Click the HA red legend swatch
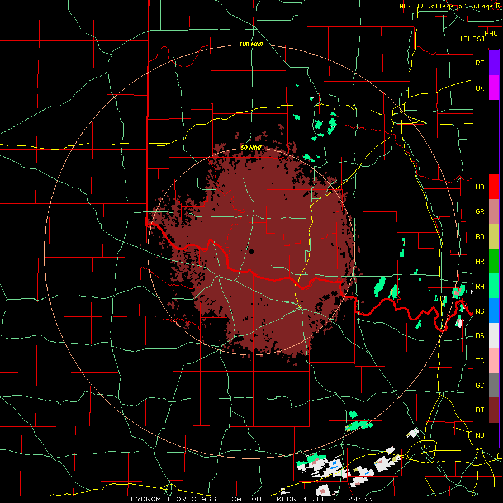This screenshot has height=503, width=503. coord(493,187)
